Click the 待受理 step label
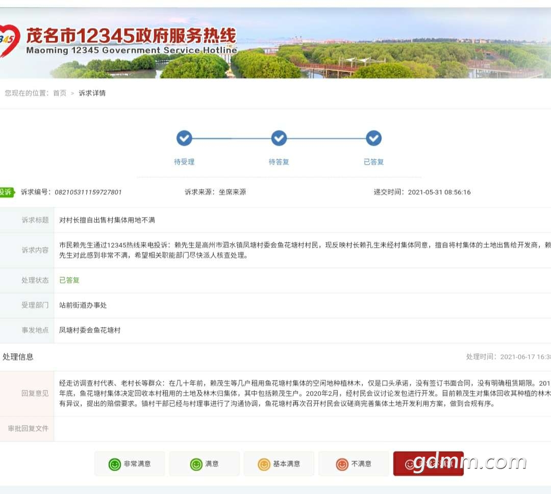 pos(184,162)
